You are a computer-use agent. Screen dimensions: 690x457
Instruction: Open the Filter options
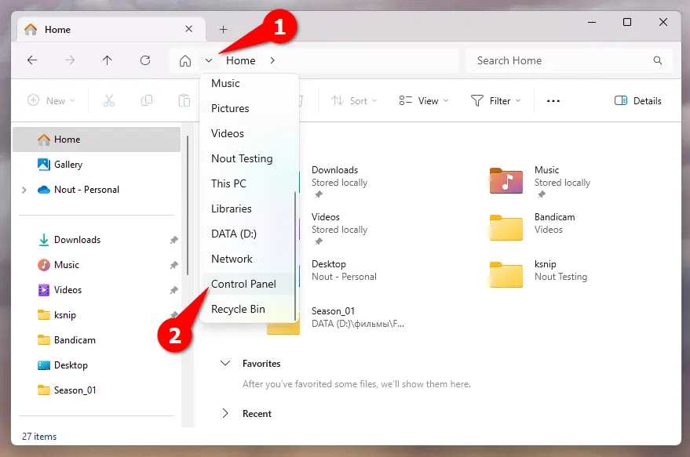[x=496, y=100]
